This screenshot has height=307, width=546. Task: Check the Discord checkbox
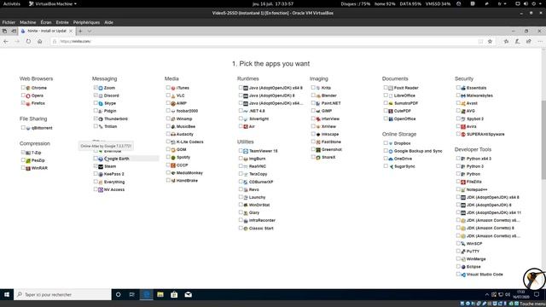click(96, 96)
